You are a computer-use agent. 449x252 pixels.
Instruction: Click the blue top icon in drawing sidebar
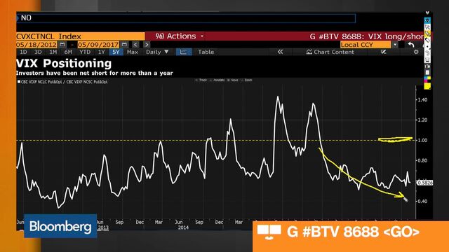(427, 20)
